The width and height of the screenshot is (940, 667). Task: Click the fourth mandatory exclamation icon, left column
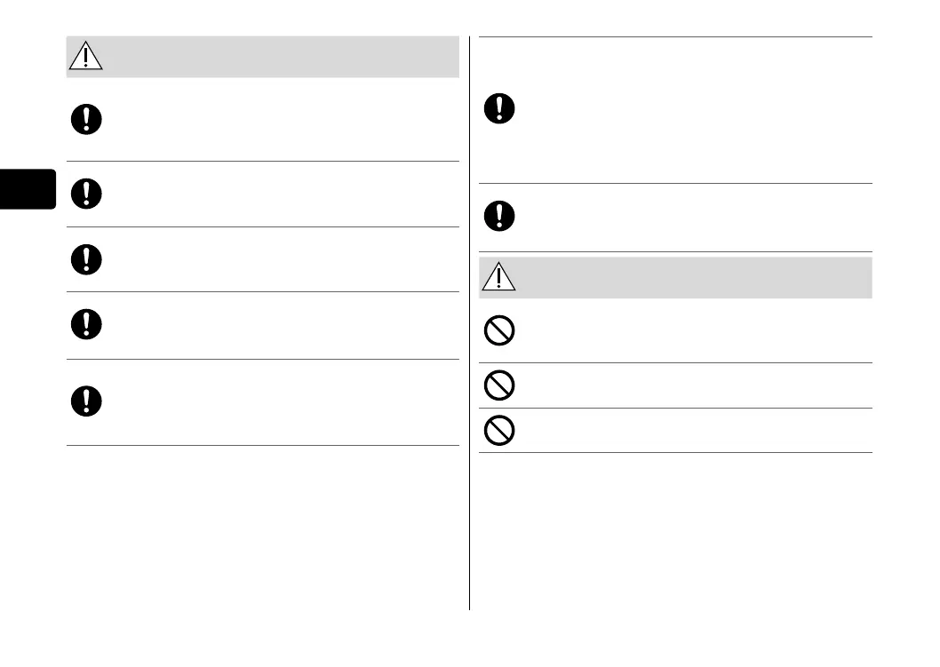point(86,324)
